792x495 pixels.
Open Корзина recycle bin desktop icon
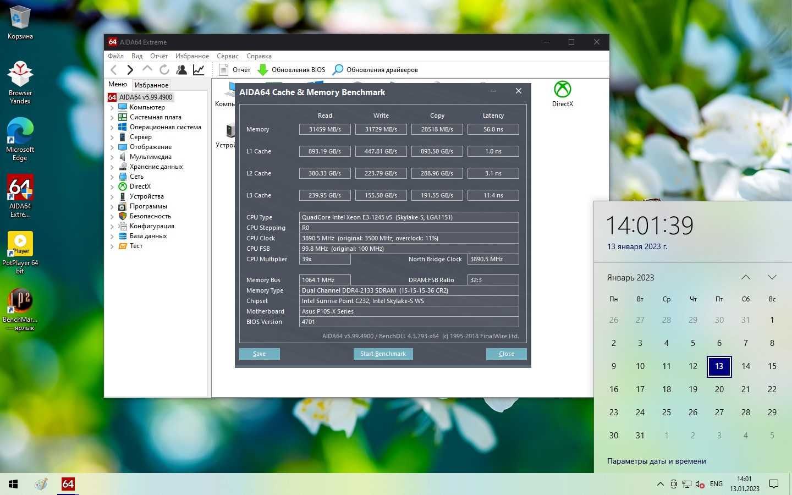tap(20, 23)
